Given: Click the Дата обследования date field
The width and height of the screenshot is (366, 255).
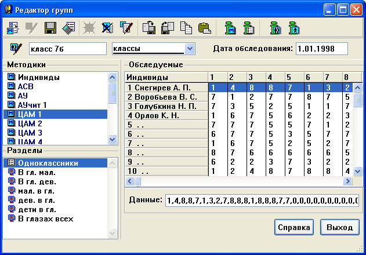Looking at the screenshot, I should pyautogui.click(x=322, y=49).
